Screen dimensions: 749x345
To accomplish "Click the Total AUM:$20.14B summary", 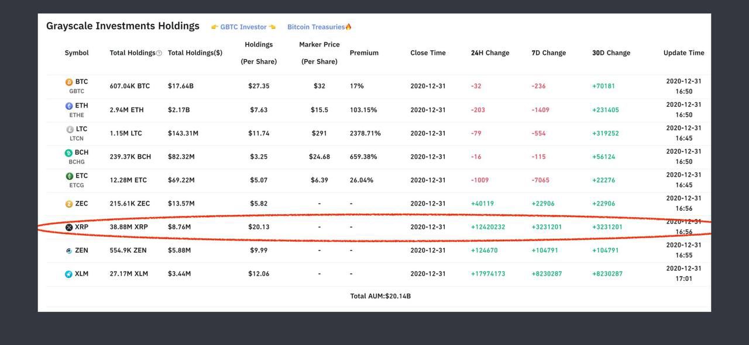I will pyautogui.click(x=380, y=296).
